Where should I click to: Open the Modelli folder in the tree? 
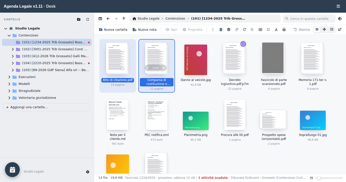point(47,84)
